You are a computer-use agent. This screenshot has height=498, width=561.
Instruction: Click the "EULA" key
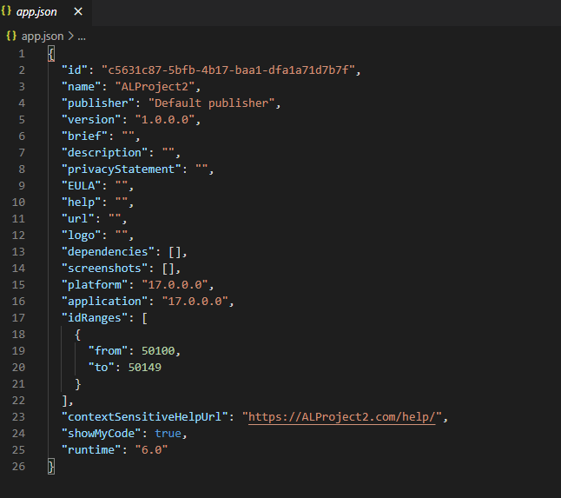click(x=81, y=186)
